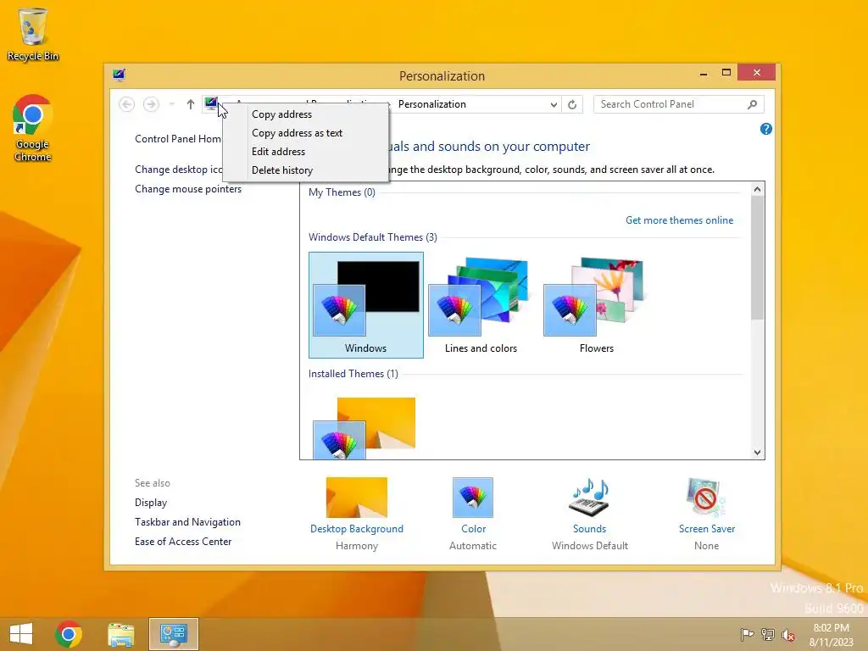The height and width of the screenshot is (651, 868).
Task: Close the Personalization window
Action: 757,73
